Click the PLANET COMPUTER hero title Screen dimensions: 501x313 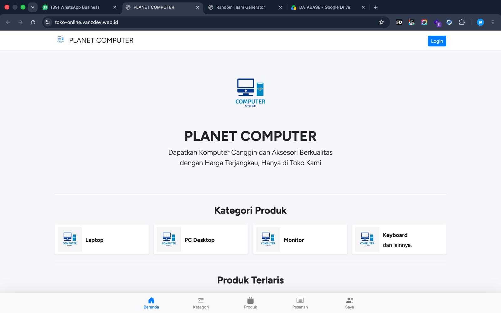[x=250, y=136]
